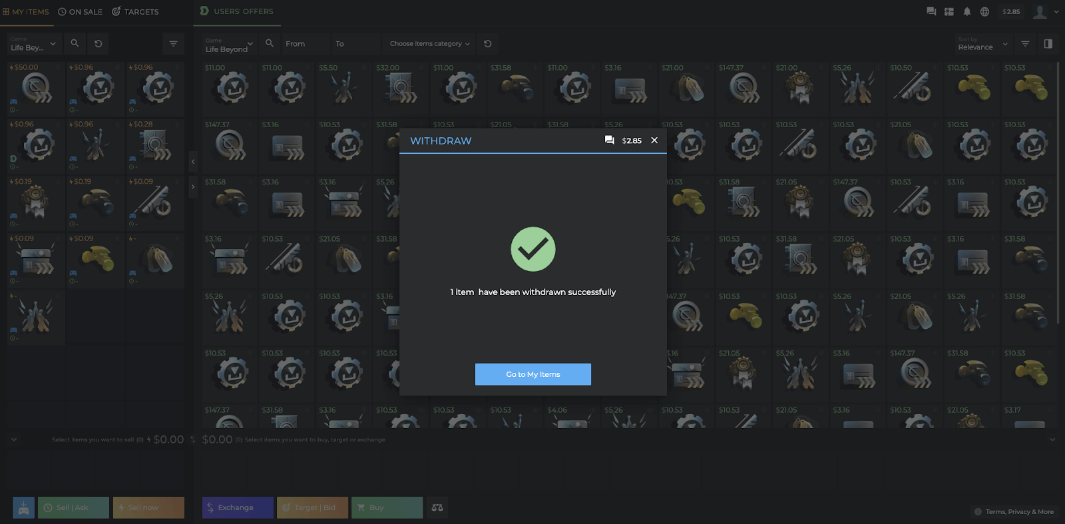Search My Items with magnifier icon

[x=75, y=43]
